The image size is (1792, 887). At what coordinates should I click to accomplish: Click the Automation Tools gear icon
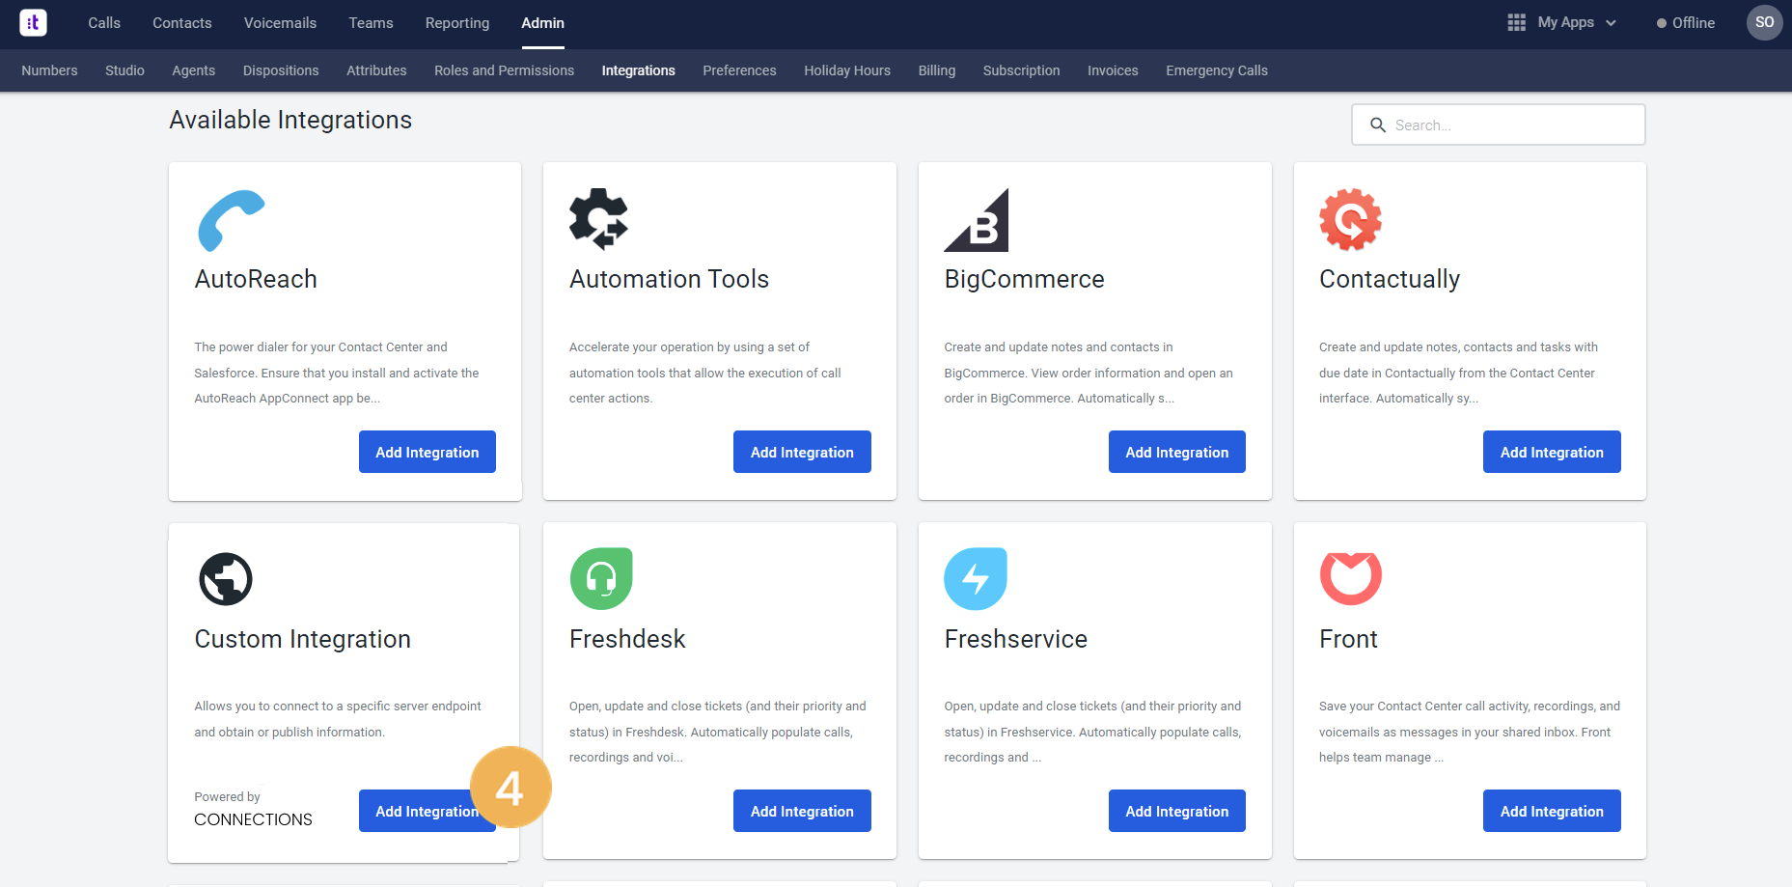click(598, 219)
